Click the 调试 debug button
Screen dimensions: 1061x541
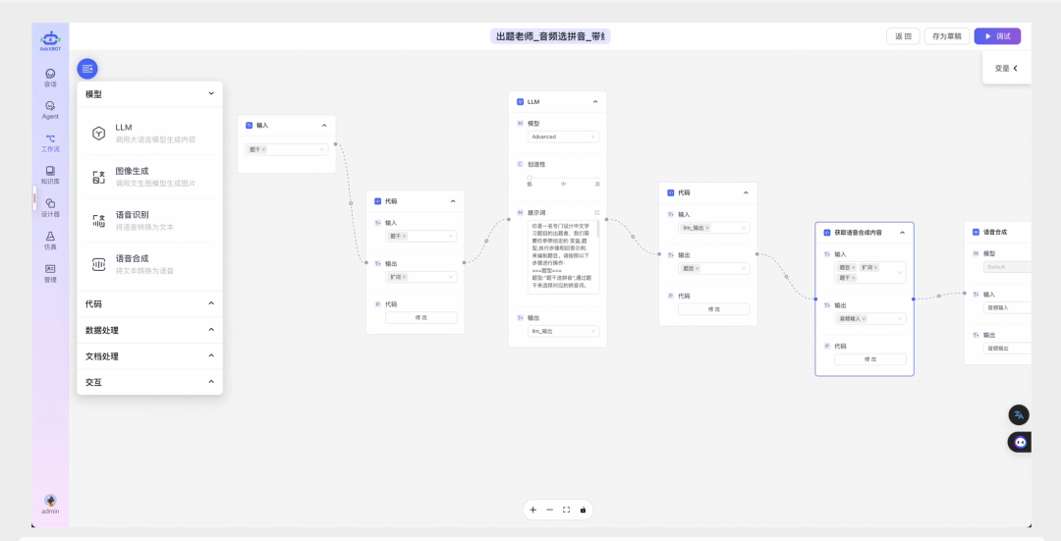pyautogui.click(x=996, y=36)
